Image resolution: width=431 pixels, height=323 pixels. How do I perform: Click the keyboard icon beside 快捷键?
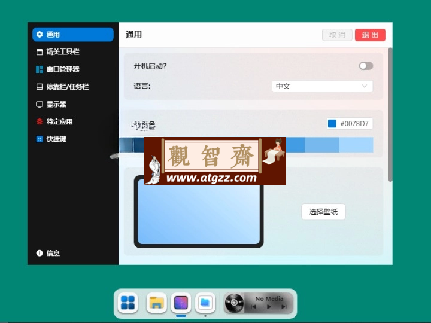[40, 139]
